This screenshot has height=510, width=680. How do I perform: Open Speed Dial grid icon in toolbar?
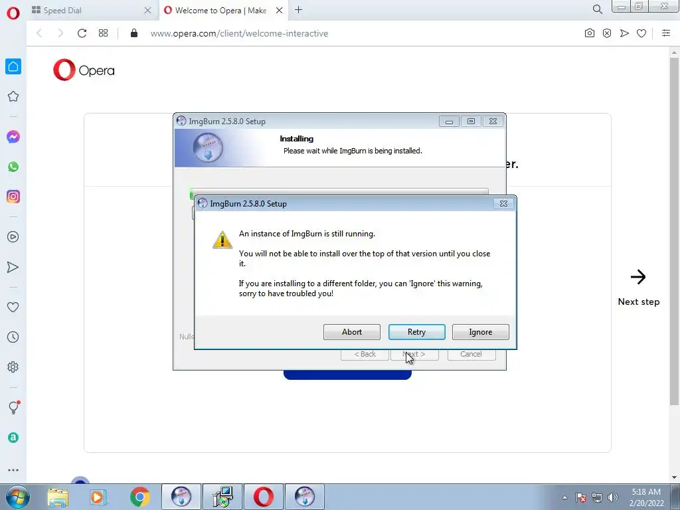103,33
